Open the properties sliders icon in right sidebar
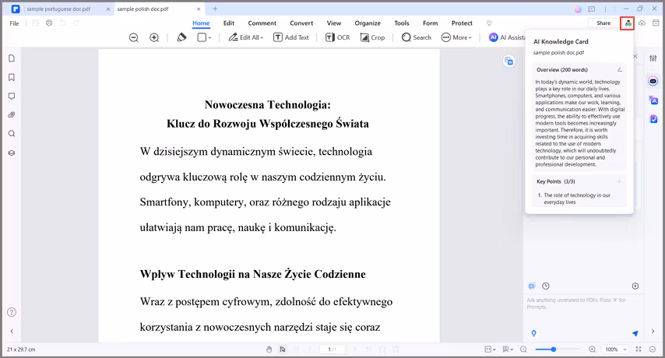This screenshot has width=665, height=358. [x=653, y=58]
